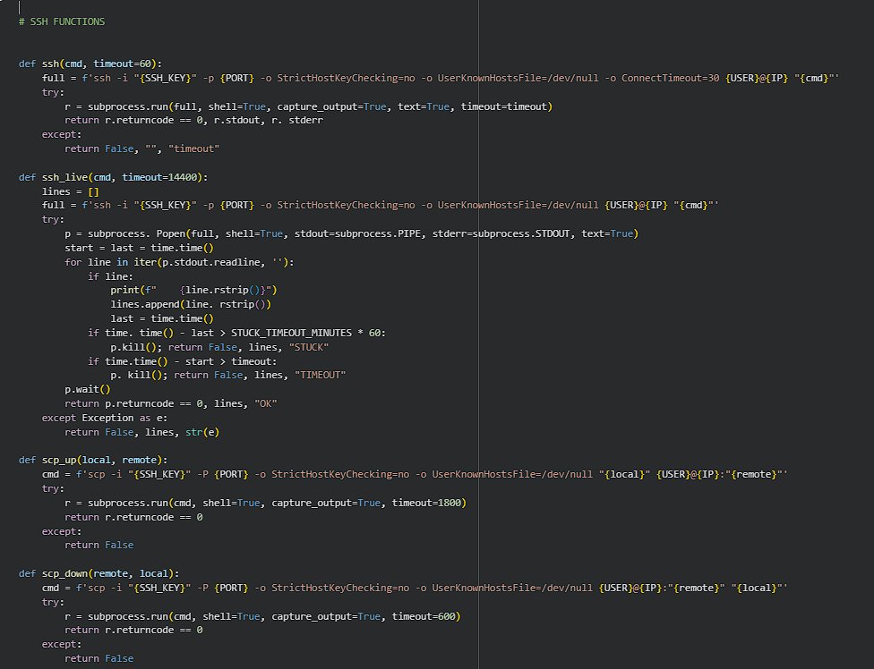The width and height of the screenshot is (874, 669).
Task: Click the "TIMEOUT" return string
Action: [320, 375]
